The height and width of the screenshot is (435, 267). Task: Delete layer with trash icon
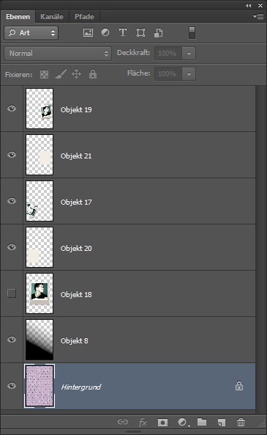241,423
